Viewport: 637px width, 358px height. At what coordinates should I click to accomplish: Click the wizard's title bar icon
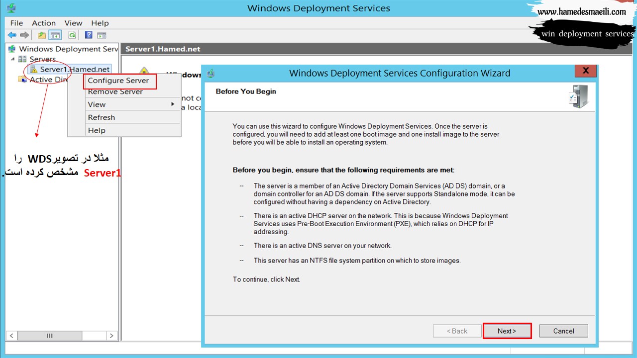tap(211, 74)
